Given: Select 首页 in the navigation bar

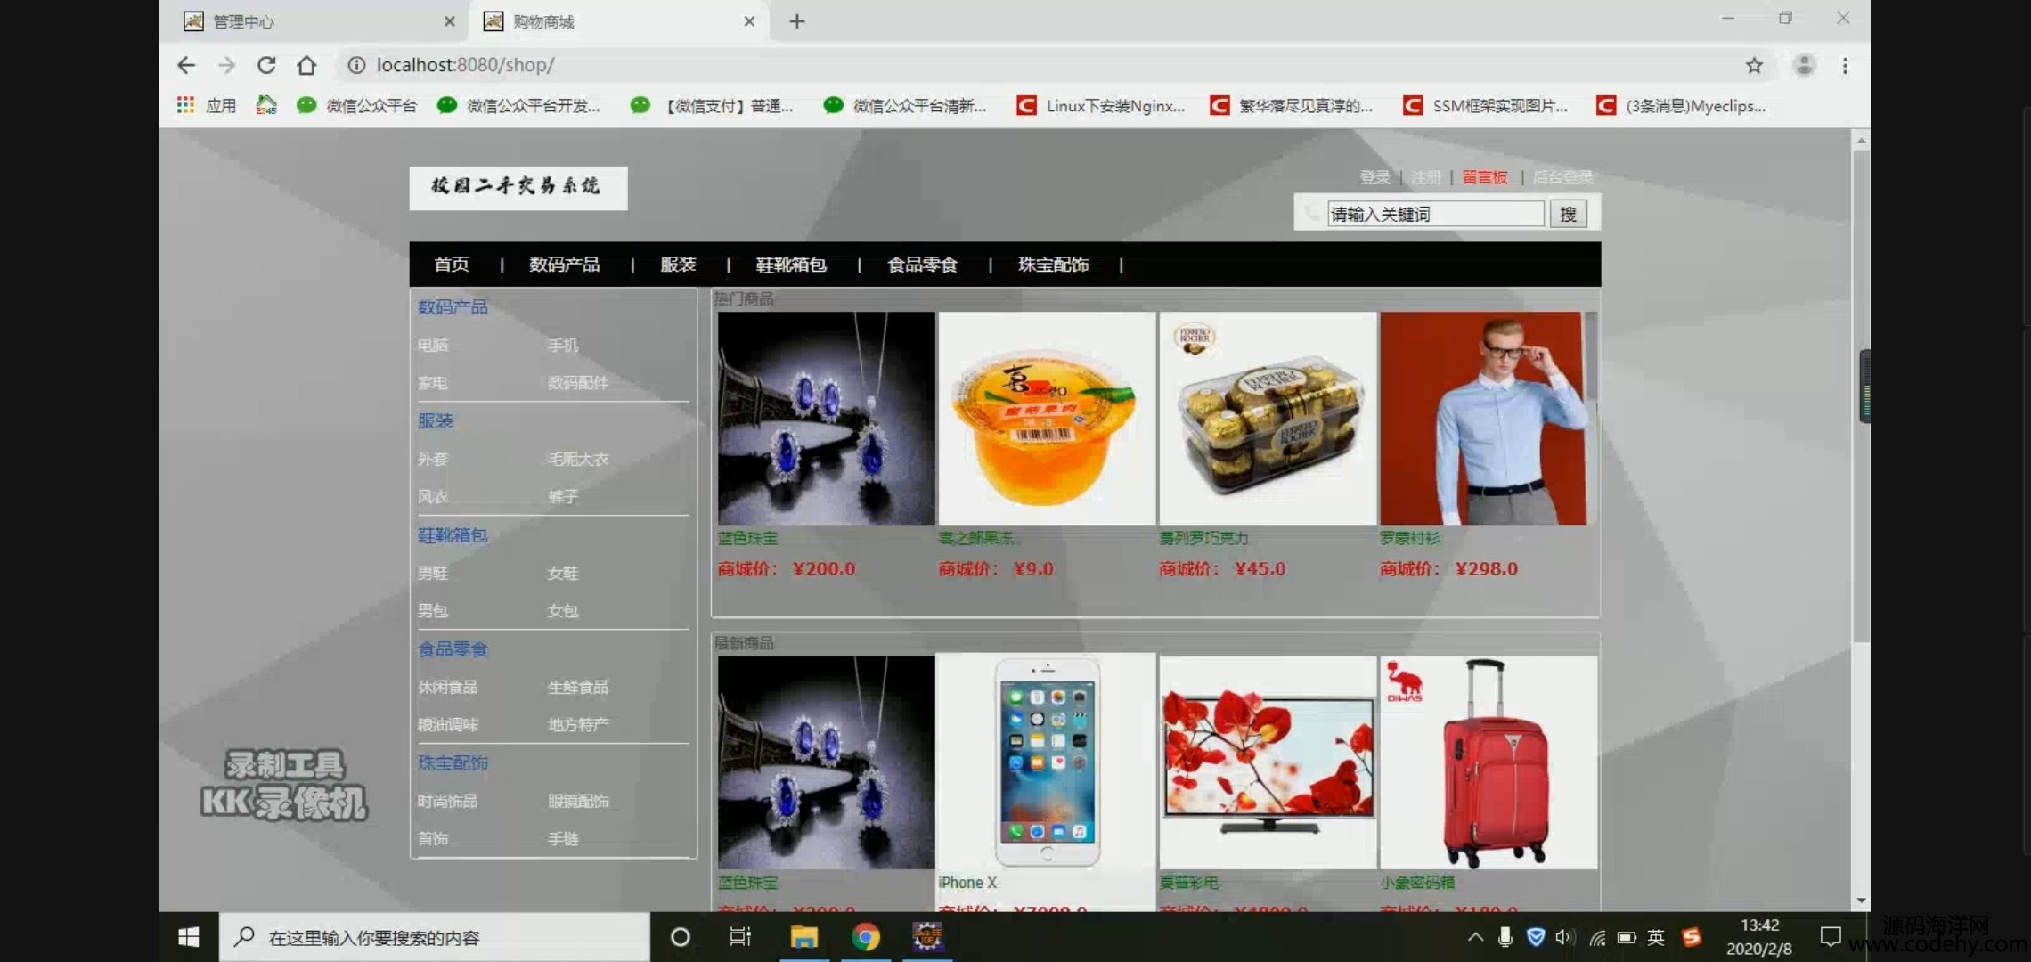Looking at the screenshot, I should point(452,265).
